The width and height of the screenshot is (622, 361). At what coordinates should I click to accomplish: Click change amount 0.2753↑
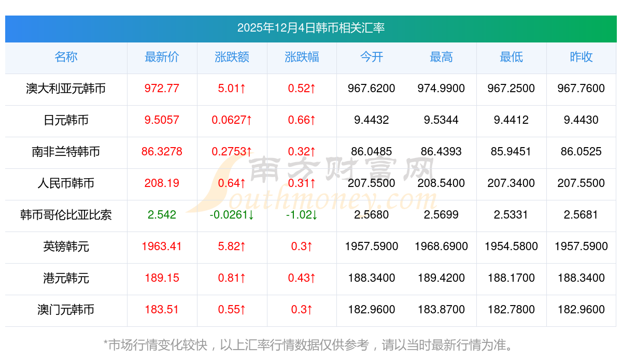[232, 152]
